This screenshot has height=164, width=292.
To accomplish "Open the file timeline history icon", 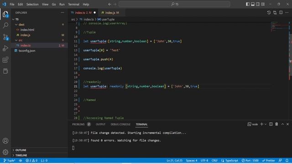I will pos(269,13).
